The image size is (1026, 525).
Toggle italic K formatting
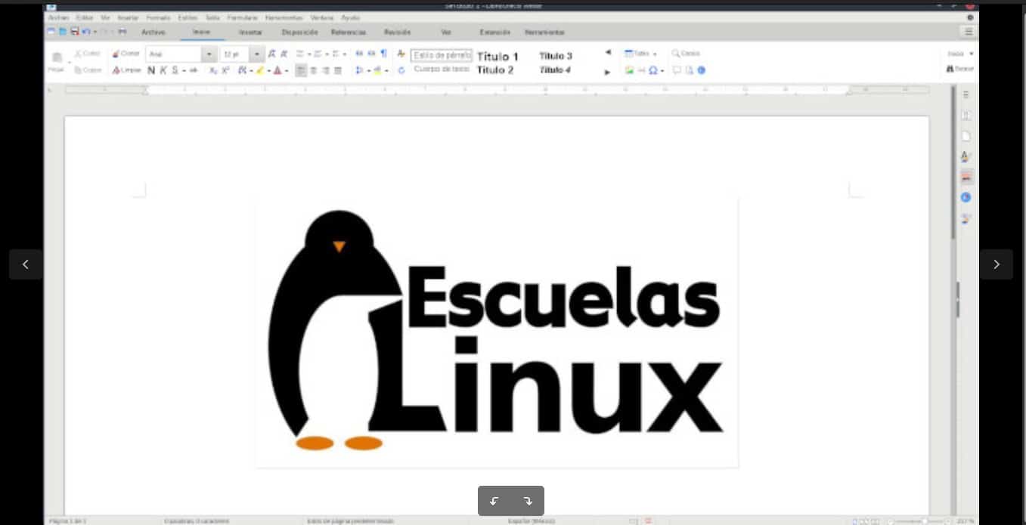point(163,70)
